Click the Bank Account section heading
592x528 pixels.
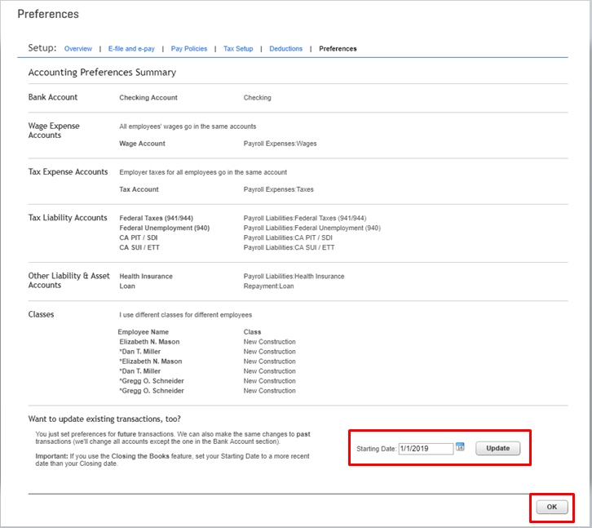(53, 97)
